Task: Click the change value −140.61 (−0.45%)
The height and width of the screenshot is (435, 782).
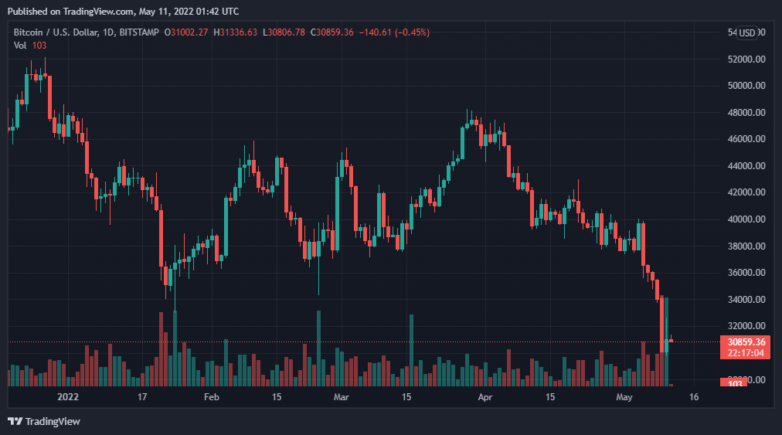Action: point(394,32)
